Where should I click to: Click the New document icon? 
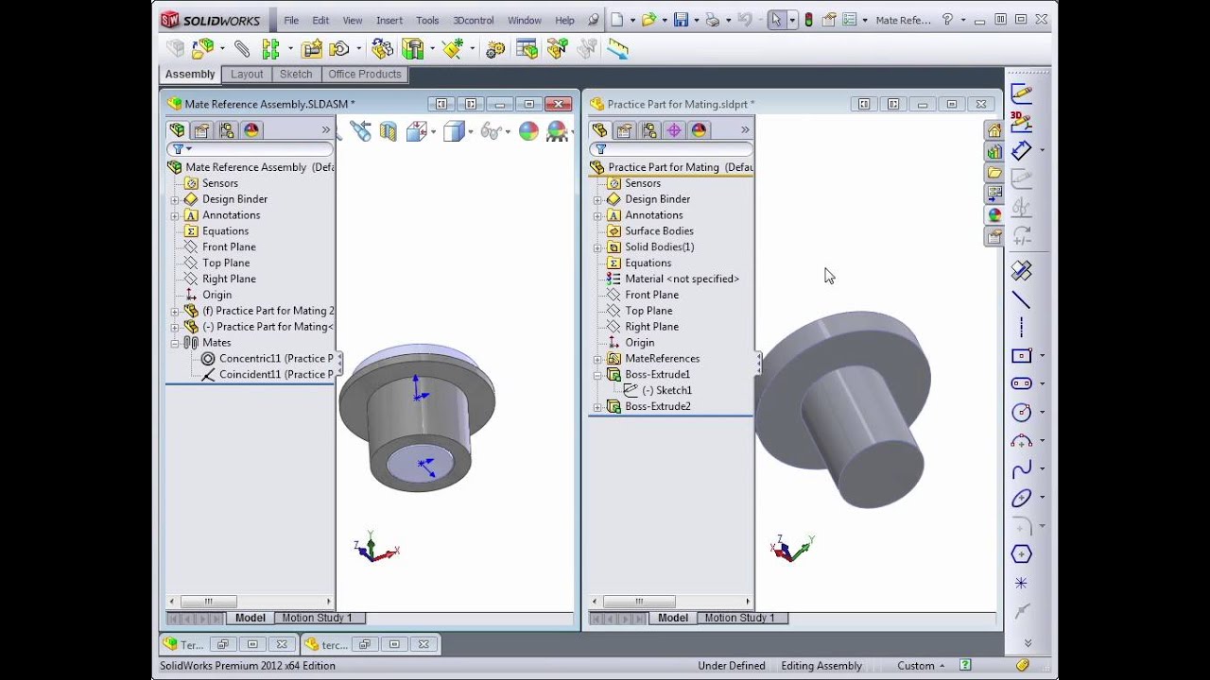pos(617,20)
